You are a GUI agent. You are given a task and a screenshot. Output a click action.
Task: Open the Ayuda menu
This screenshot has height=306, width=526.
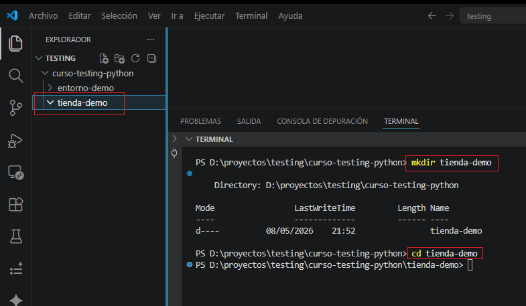290,16
